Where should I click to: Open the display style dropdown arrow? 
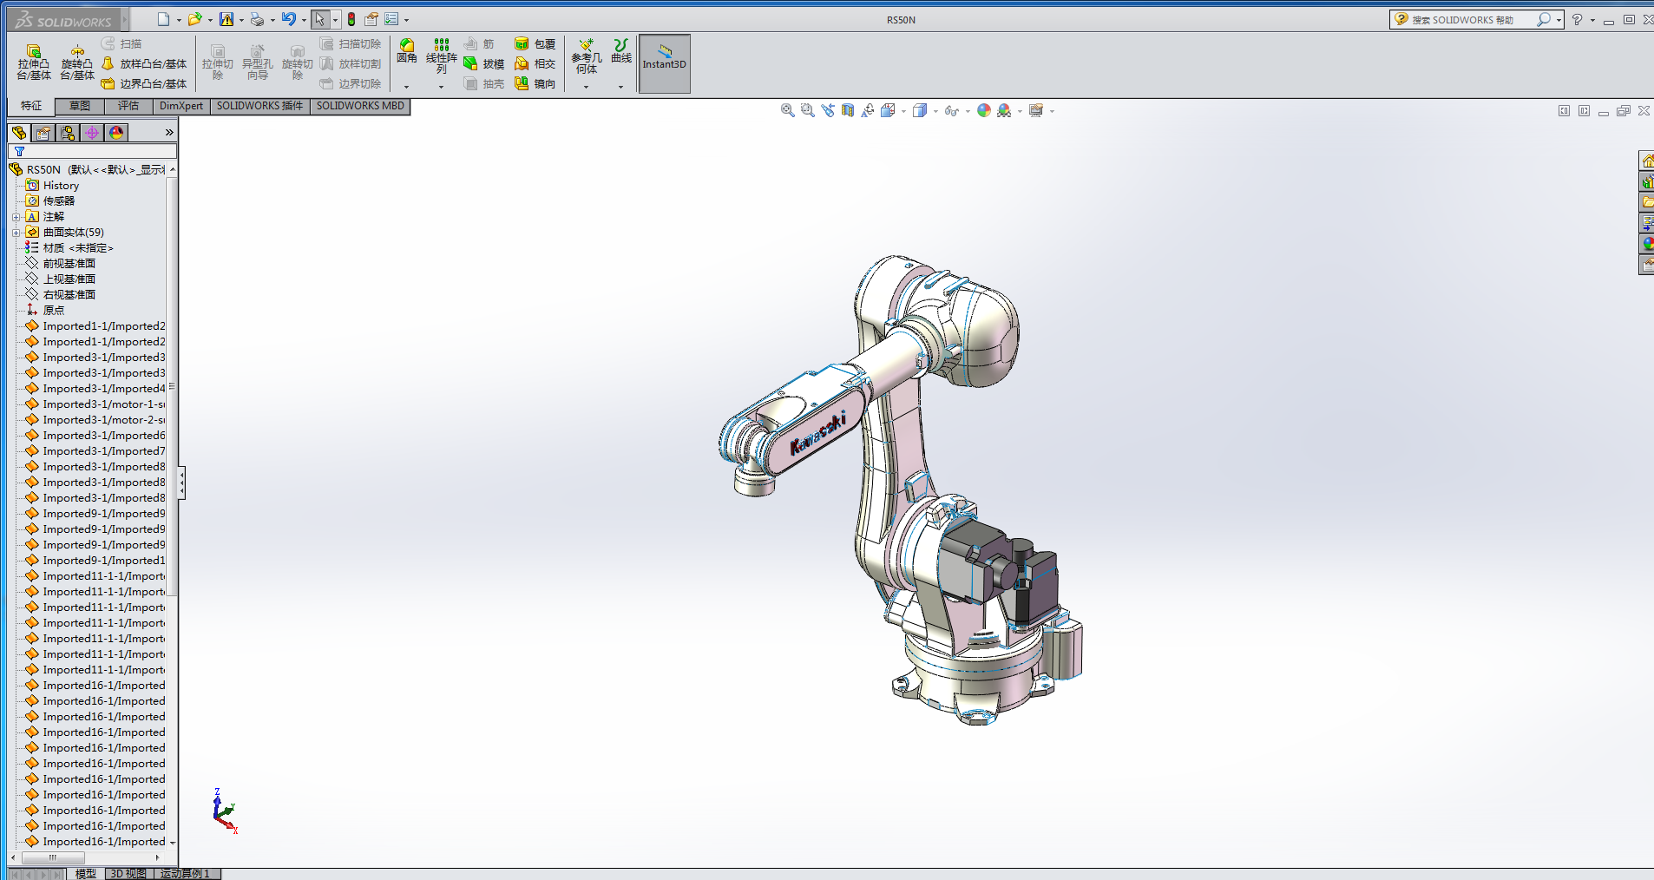click(x=935, y=111)
